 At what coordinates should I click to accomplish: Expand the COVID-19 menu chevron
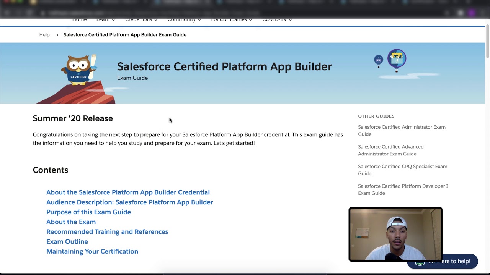(x=290, y=20)
